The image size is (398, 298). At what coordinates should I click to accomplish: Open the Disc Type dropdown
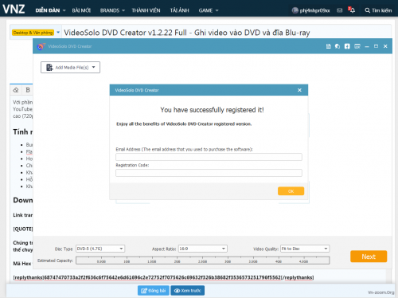click(x=100, y=249)
